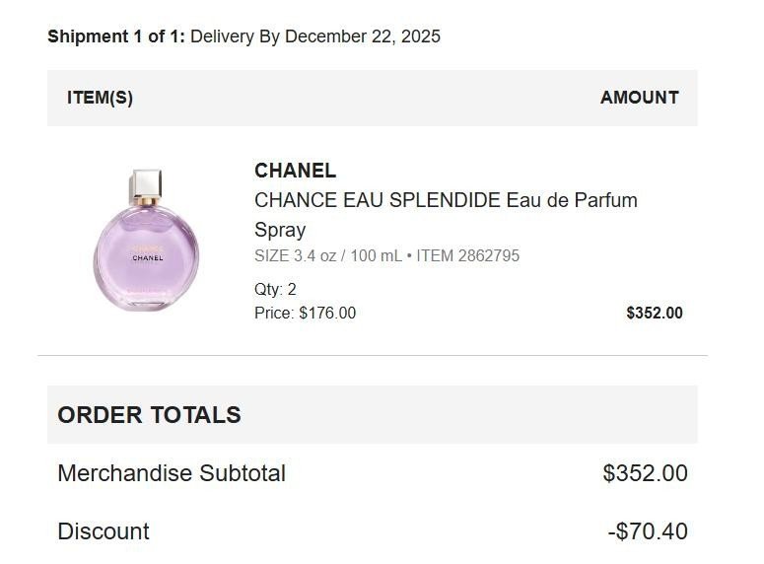Click the ITEM 2862795 number
Image resolution: width=764 pixels, height=564 pixels.
tap(467, 255)
